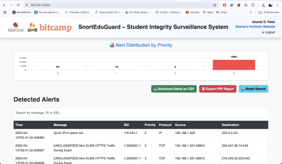Open Akshat's Portfolio Website link
282x164 pixels.
(255, 27)
